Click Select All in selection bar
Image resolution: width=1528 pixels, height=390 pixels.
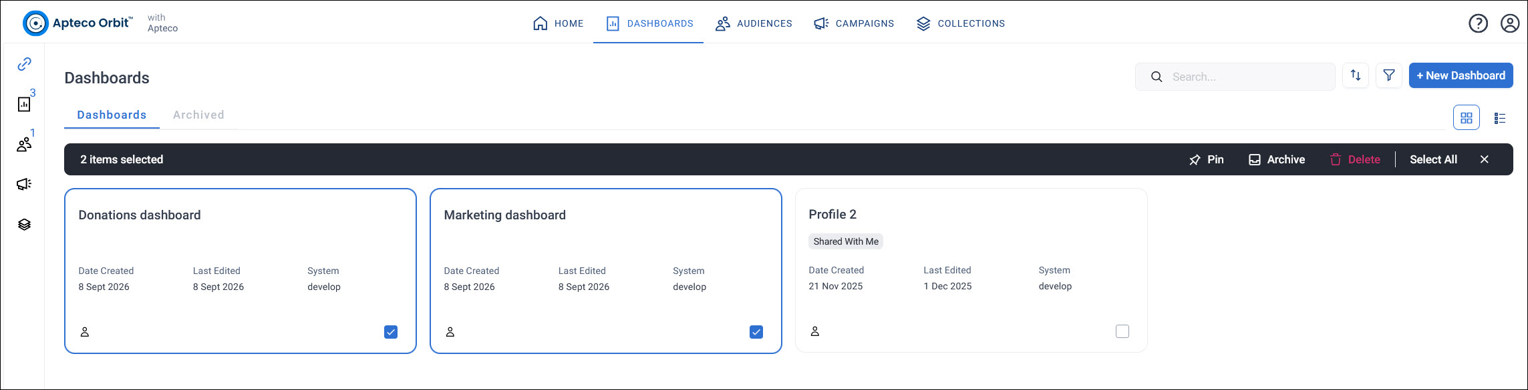click(x=1433, y=159)
